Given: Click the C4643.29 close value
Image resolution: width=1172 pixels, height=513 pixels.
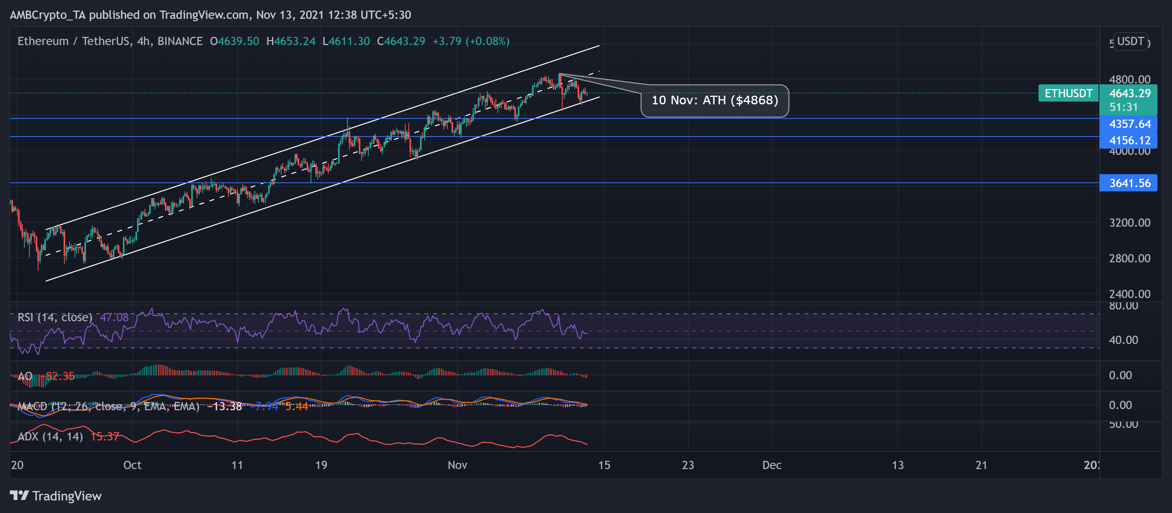Looking at the screenshot, I should (x=401, y=41).
